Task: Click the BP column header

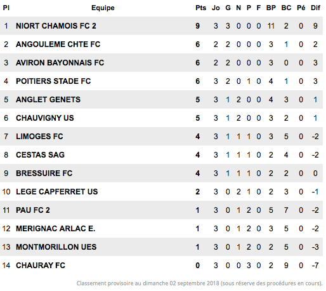Action: 271,8
